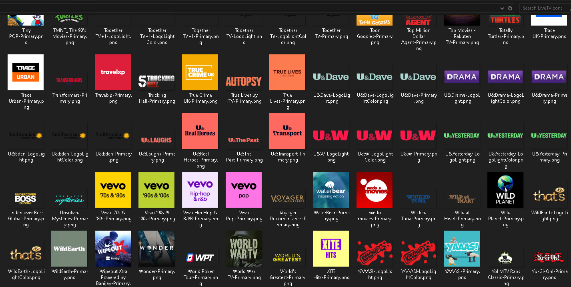Select U&Drama-Primary.png icon
The height and width of the screenshot is (287, 571).
pos(549,77)
